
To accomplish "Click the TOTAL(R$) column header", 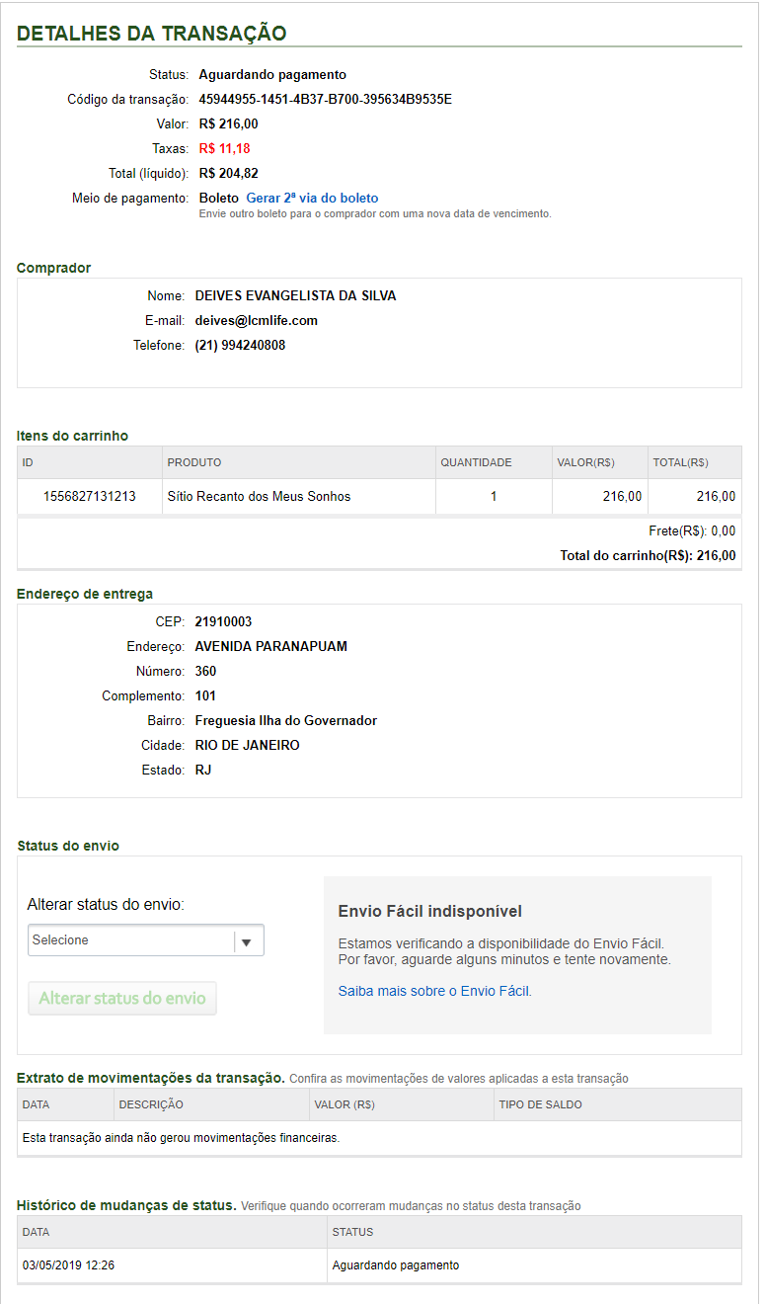I will [x=680, y=462].
